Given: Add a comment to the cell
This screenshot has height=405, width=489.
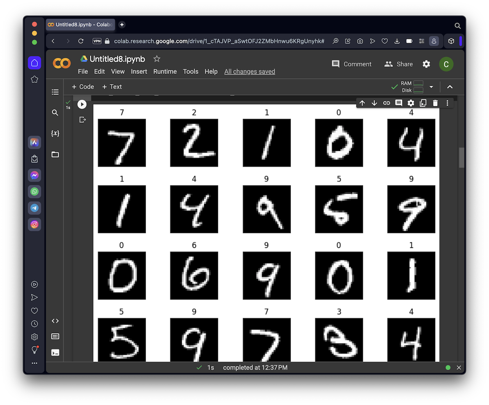Looking at the screenshot, I should coord(399,103).
